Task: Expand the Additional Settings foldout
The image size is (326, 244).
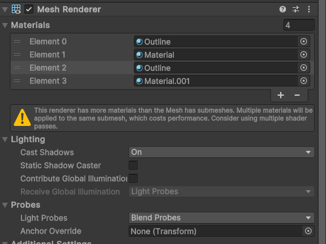Action: coord(5,243)
